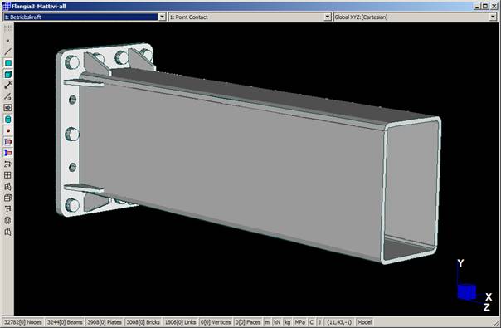Click the Model indicator in status bar
The image size is (501, 328).
364,322
